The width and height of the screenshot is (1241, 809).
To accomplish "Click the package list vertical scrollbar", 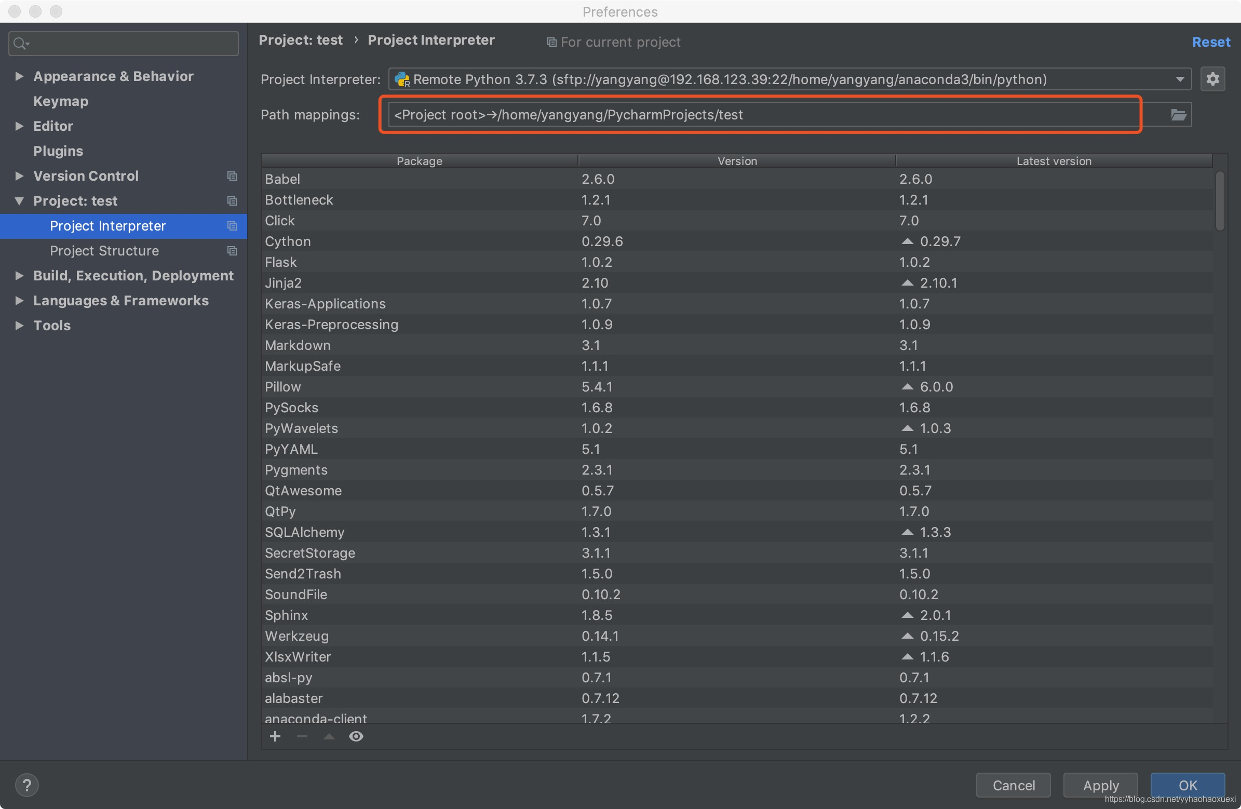I will 1220,201.
